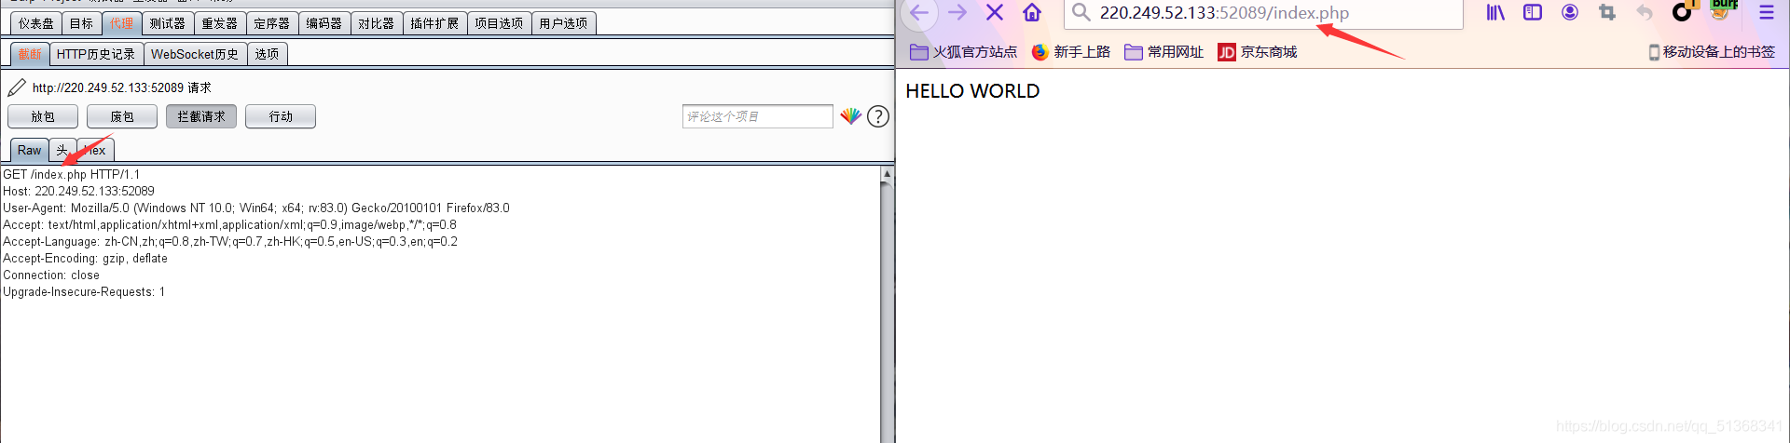Screen dimensions: 1790x443
Task: Click the 放包 forward button
Action: click(44, 116)
